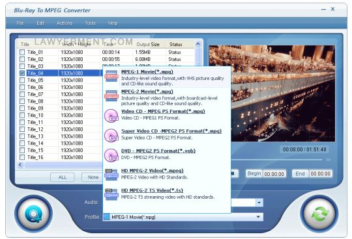352x239 pixels.
Task: Click the End trim button
Action: pos(300,173)
